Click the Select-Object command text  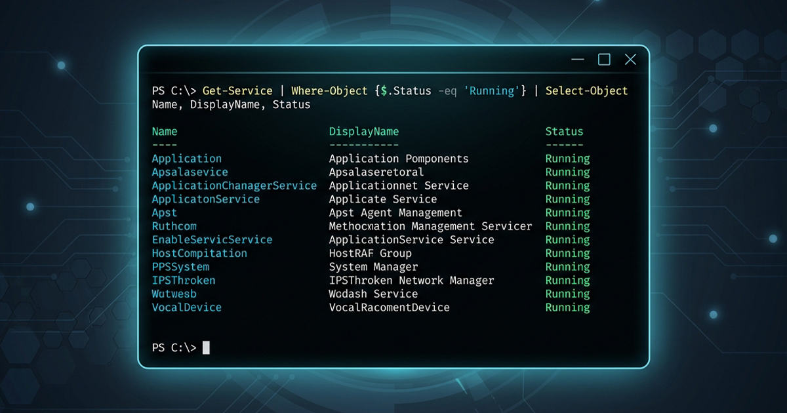586,90
